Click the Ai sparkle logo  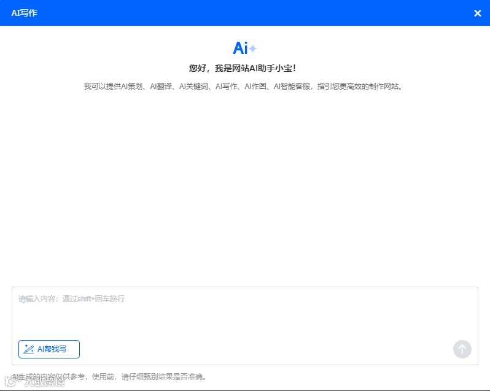click(x=244, y=48)
